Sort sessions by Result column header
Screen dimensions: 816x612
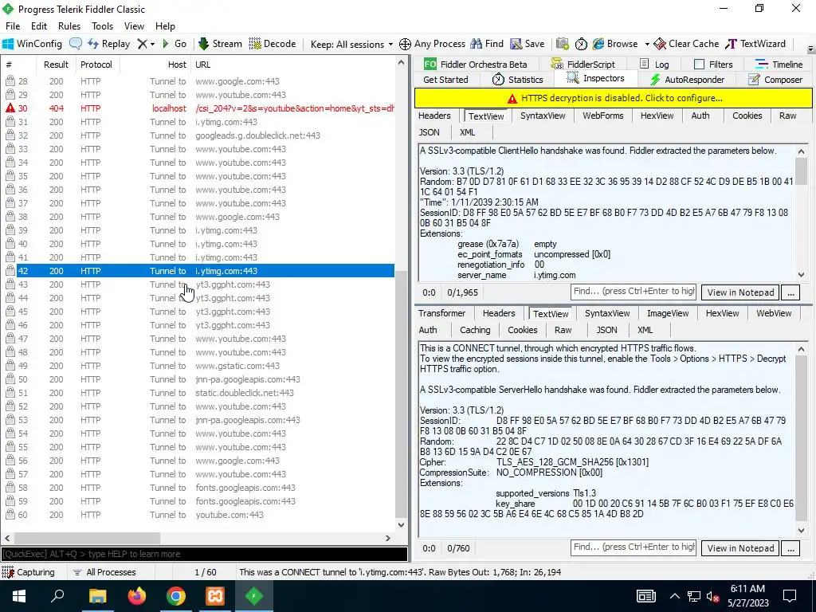(57, 65)
